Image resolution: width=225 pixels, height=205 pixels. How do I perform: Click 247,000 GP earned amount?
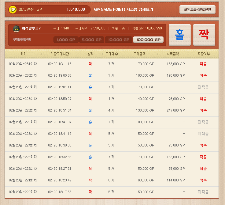pos(176,111)
